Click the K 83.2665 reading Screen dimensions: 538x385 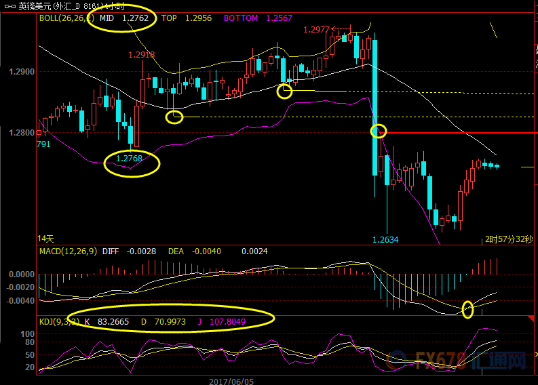click(107, 321)
